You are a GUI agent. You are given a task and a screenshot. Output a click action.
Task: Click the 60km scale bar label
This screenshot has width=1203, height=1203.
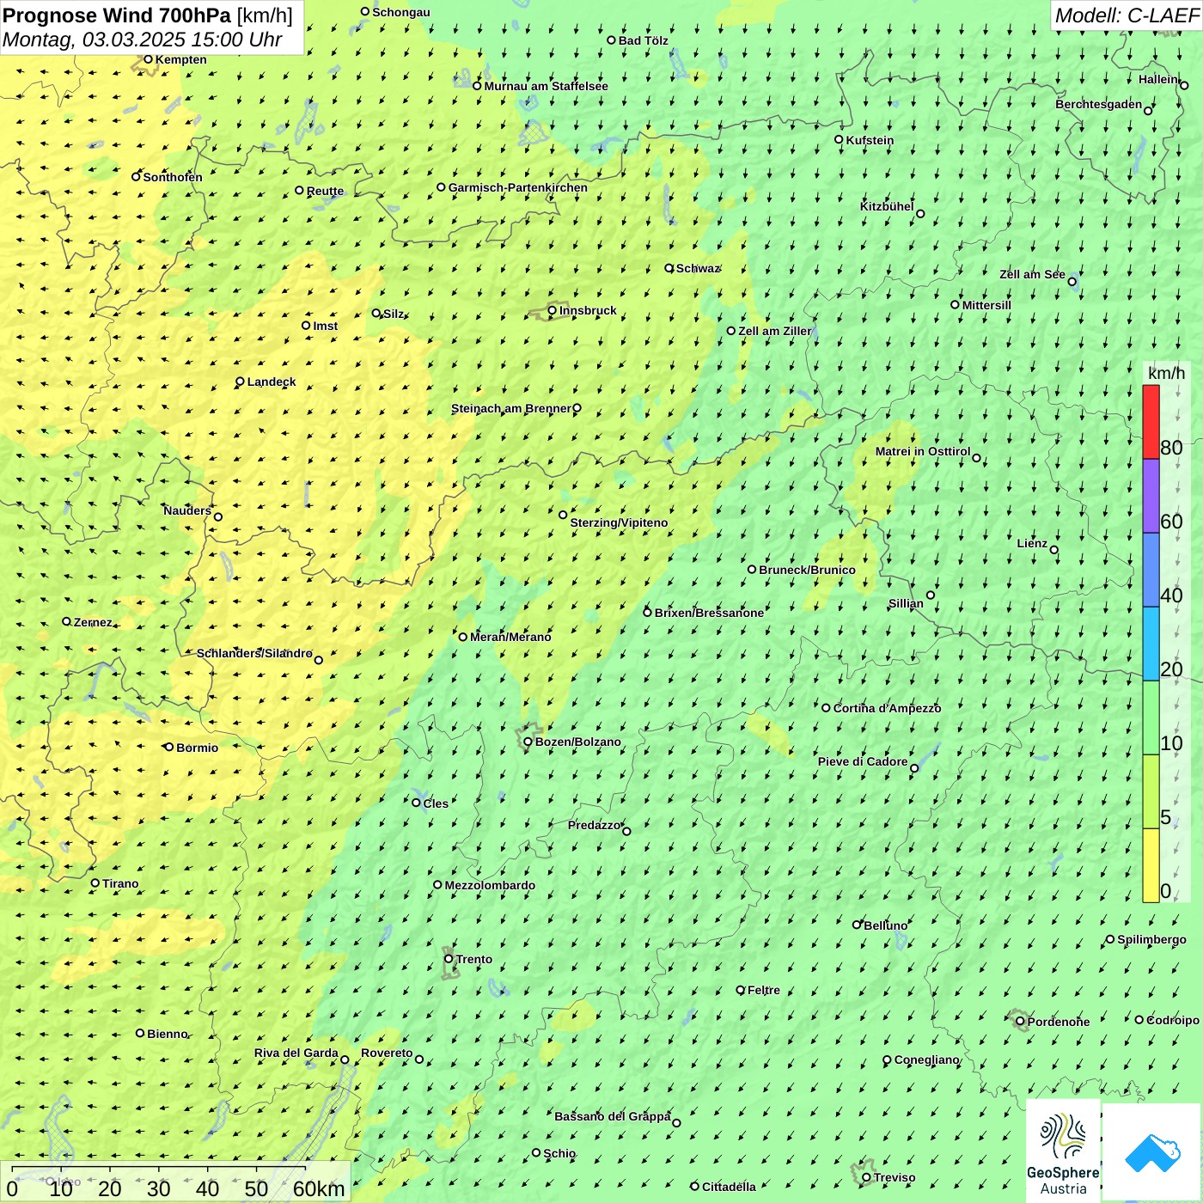pyautogui.click(x=319, y=1188)
